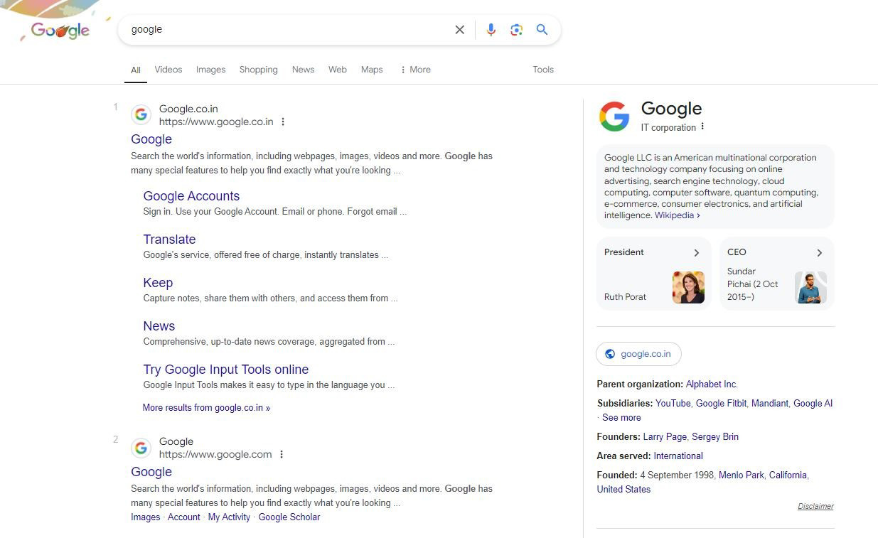Click See more under Subsidiaries
878x538 pixels.
pos(621,417)
